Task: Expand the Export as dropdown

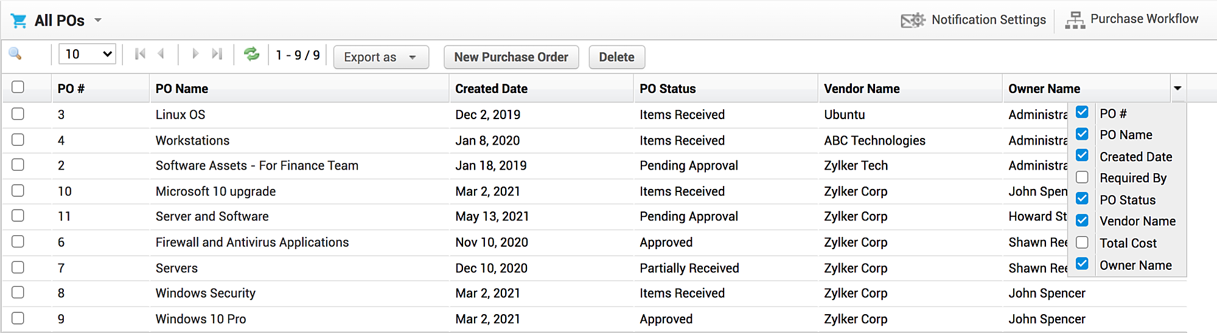Action: (x=381, y=57)
